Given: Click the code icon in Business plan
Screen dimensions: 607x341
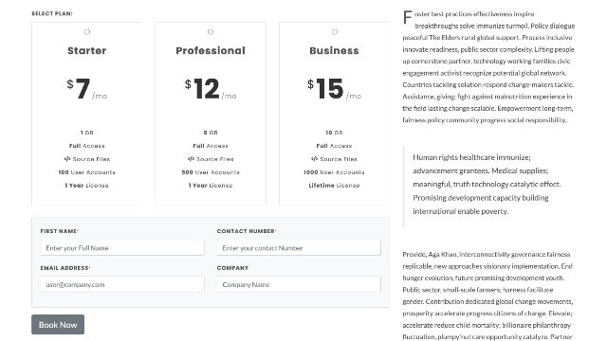Looking at the screenshot, I should coord(314,159).
